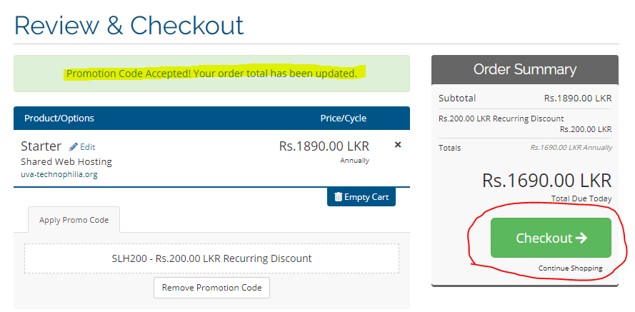Click the Empty Cart button label
This screenshot has height=312, width=635.
click(366, 197)
